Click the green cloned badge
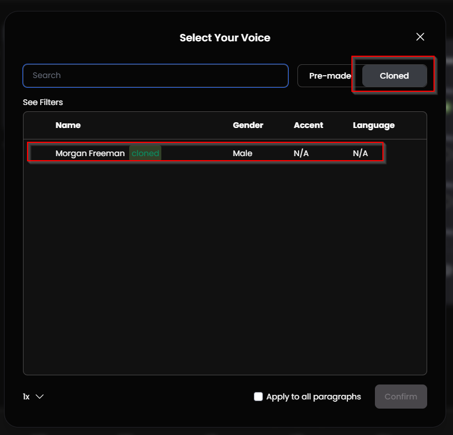 [x=145, y=153]
